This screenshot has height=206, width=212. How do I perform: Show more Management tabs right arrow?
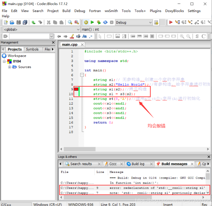[53, 49]
